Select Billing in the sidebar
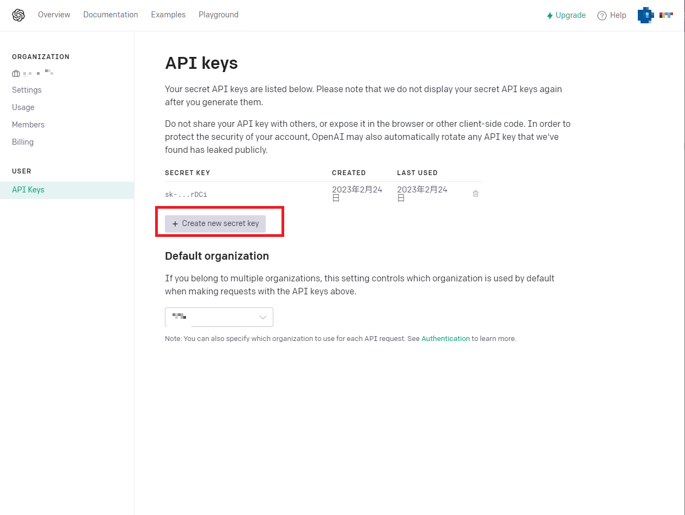The width and height of the screenshot is (685, 515). pos(23,141)
